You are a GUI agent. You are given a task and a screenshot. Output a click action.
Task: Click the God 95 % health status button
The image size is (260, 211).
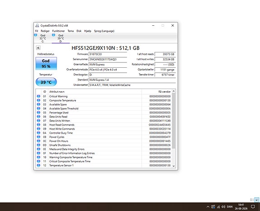(46, 64)
